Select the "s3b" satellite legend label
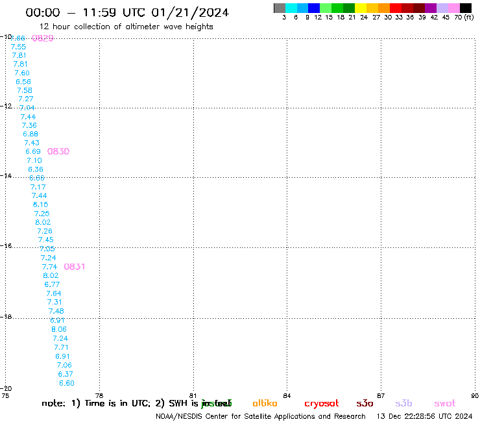The height and width of the screenshot is (422, 480). [x=403, y=403]
